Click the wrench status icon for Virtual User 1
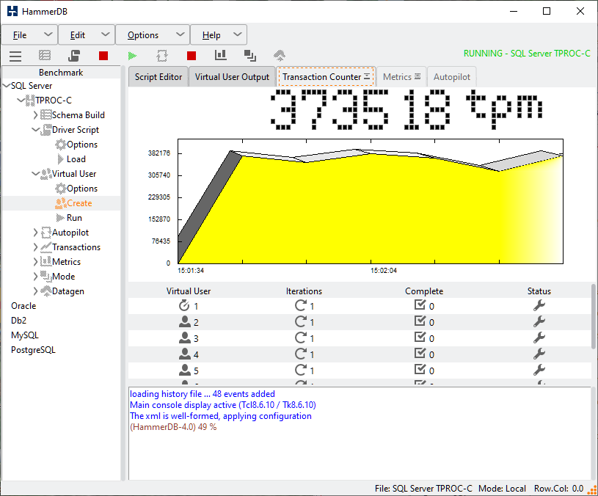 point(539,306)
